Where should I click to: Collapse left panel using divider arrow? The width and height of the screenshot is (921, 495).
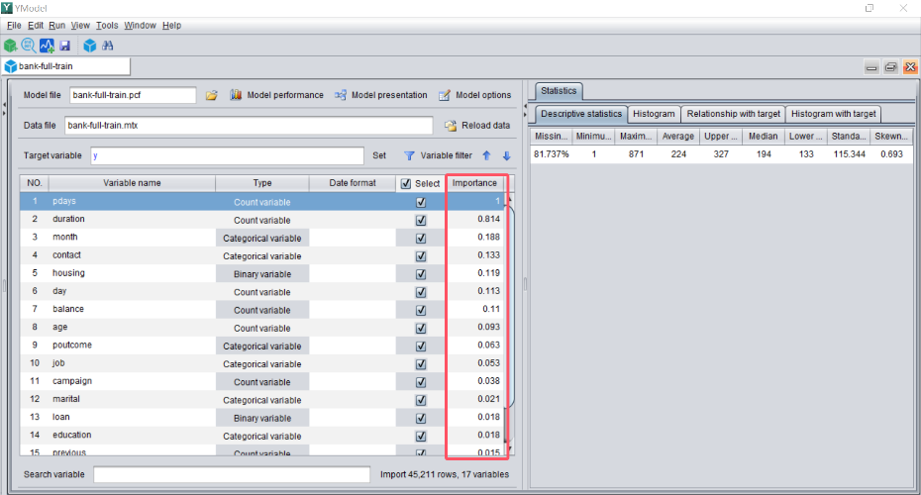[5, 102]
